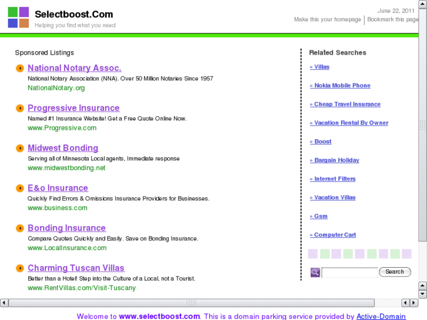The width and height of the screenshot is (427, 320).
Task: Click the horizontal scrollbar left arrow at far left
Action: click(4, 302)
